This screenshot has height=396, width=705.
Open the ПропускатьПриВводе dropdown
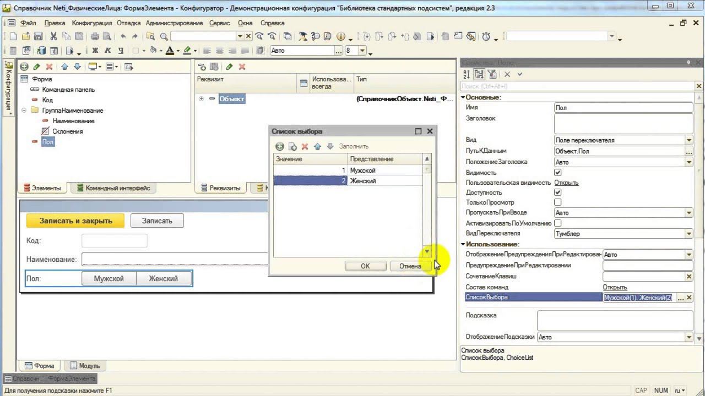pos(689,213)
